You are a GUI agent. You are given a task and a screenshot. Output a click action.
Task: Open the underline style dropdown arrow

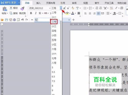click(43, 13)
